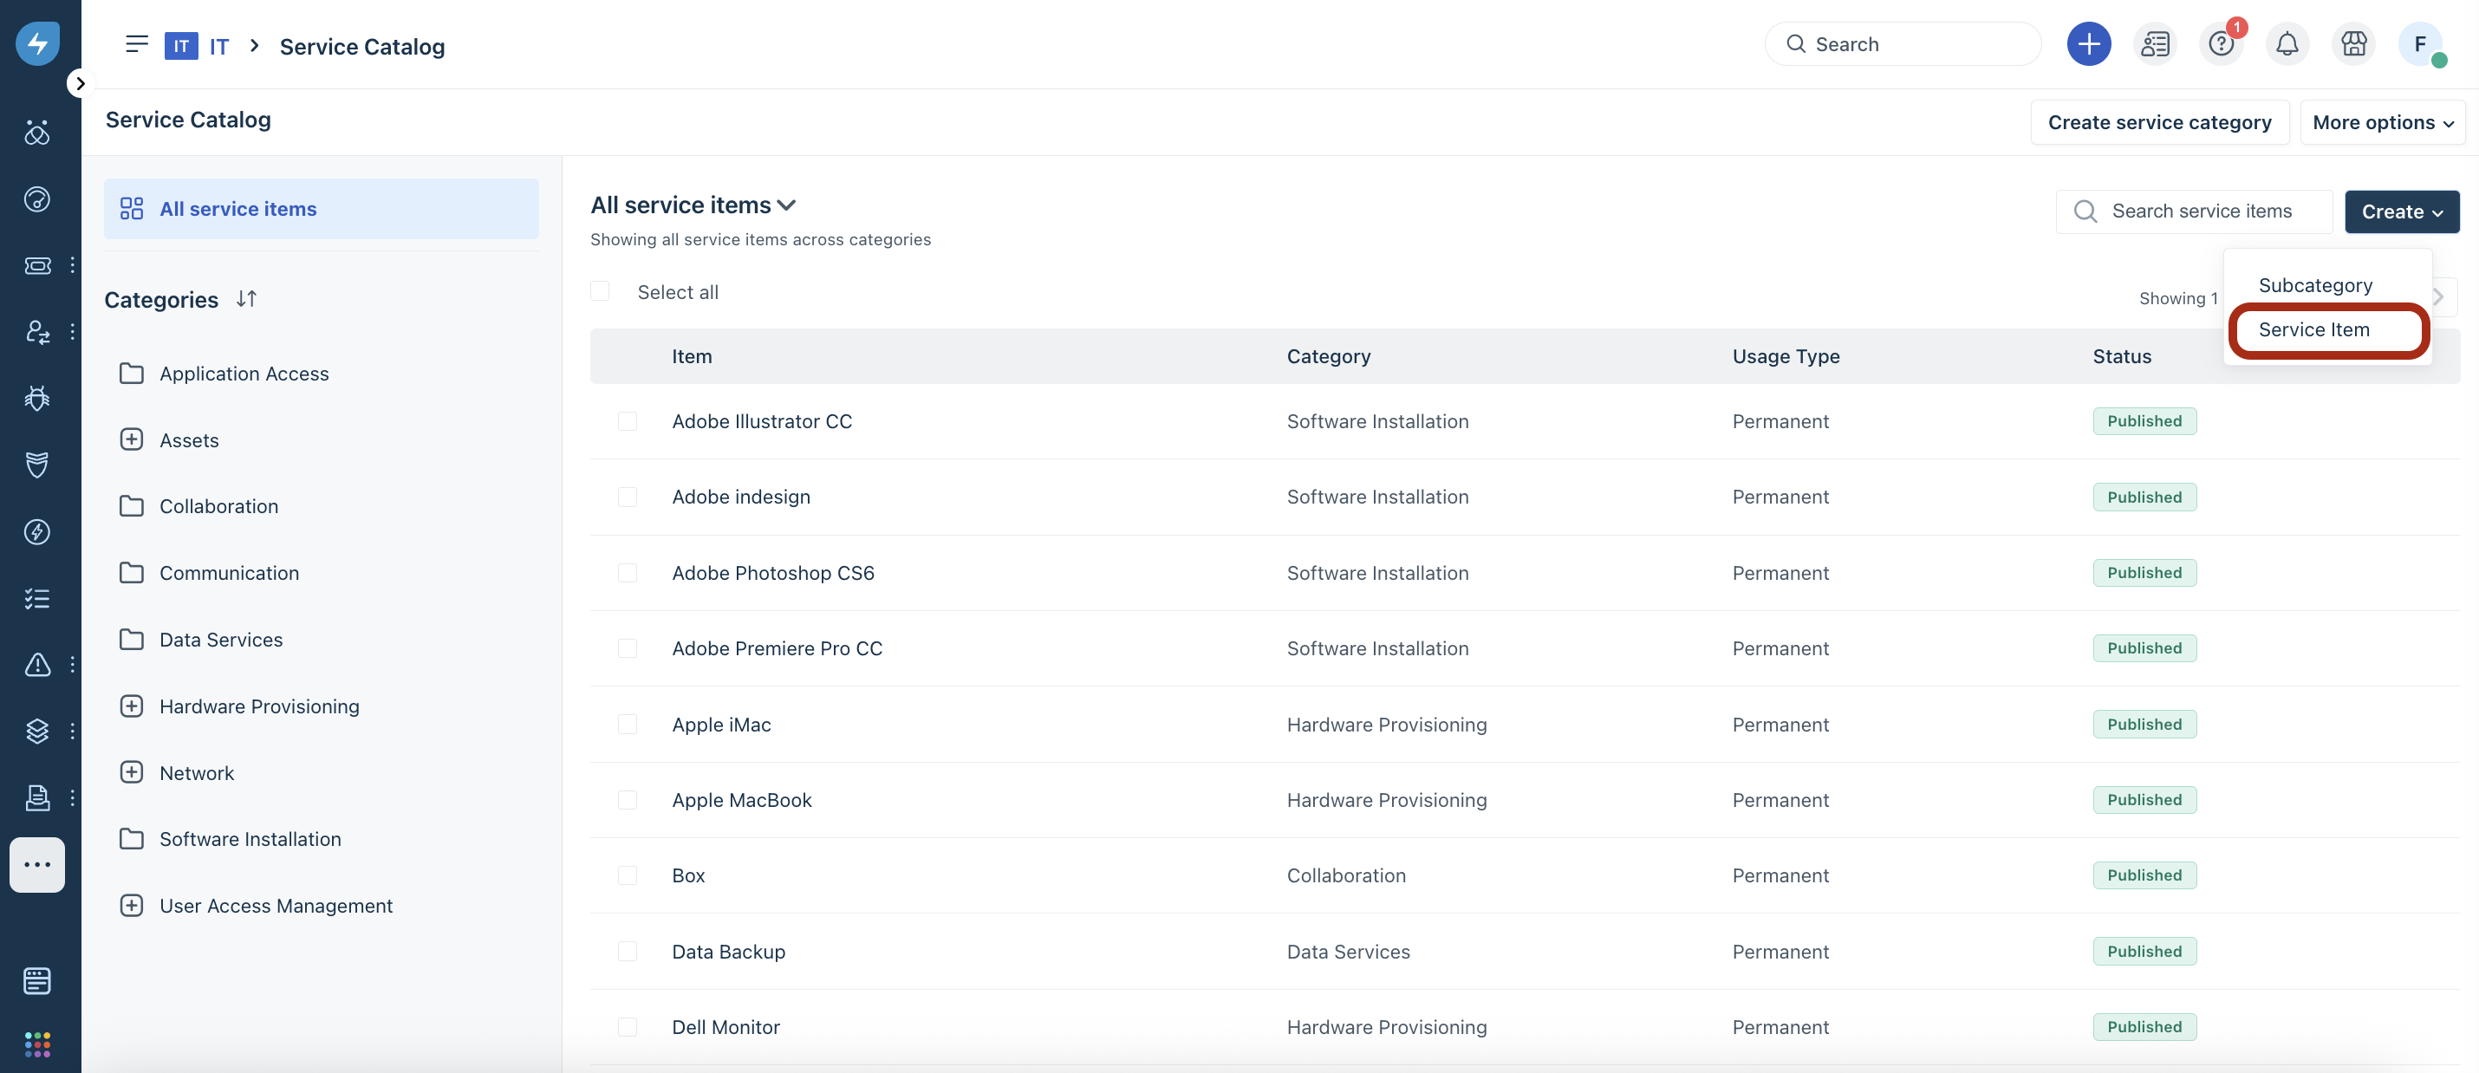This screenshot has height=1073, width=2479.
Task: Open the All service items dropdown
Action: click(x=693, y=205)
